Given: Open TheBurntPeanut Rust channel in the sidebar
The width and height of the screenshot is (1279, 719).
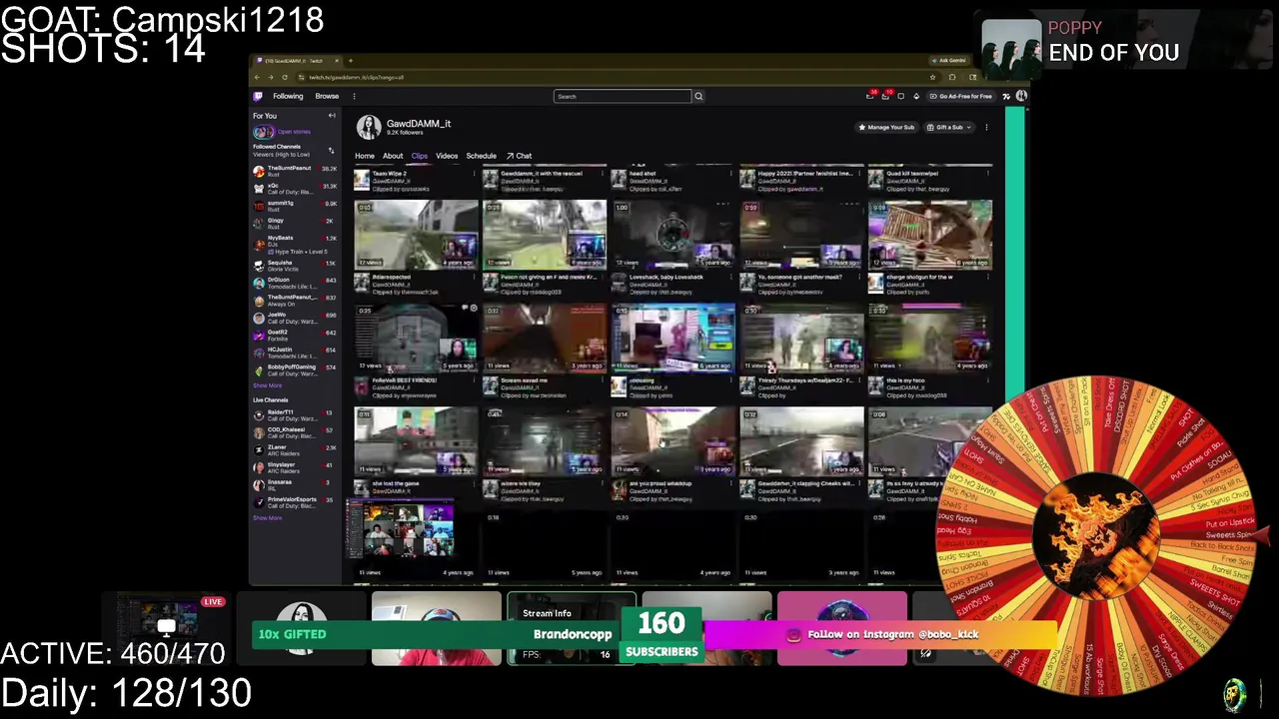Looking at the screenshot, I should coord(296,171).
